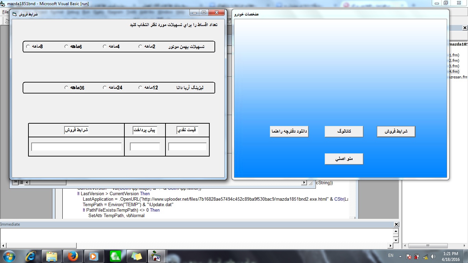
Task: Click the شرایط فروش button
Action: pyautogui.click(x=396, y=131)
